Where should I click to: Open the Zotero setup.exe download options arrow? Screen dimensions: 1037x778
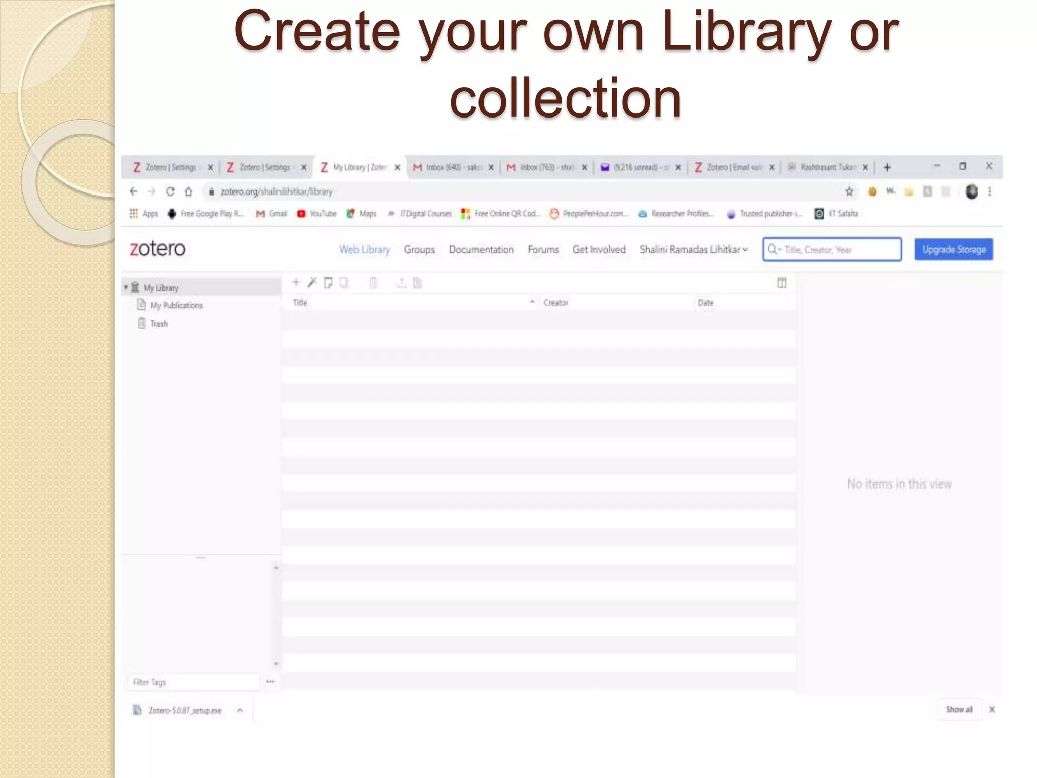click(x=240, y=710)
